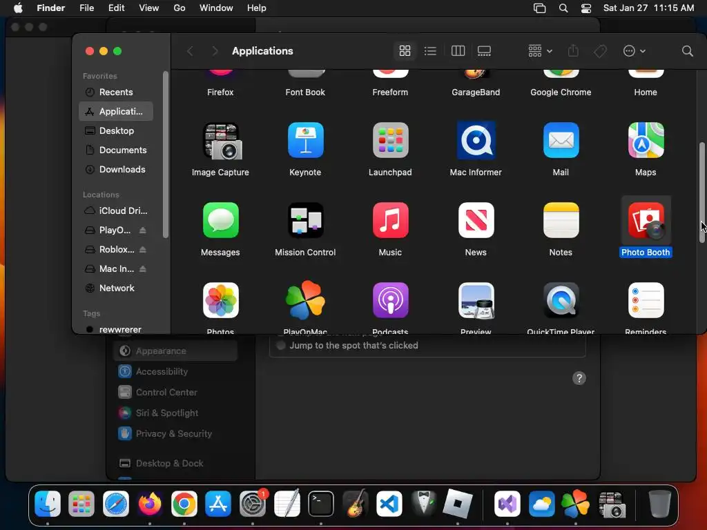Eject the Mac Informer volume

[142, 269]
